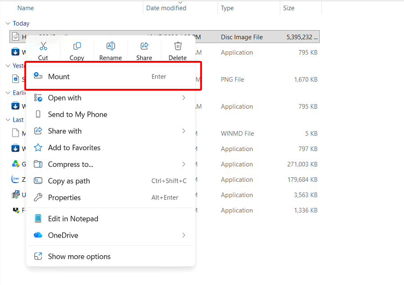Sort by the Type column header

(227, 8)
